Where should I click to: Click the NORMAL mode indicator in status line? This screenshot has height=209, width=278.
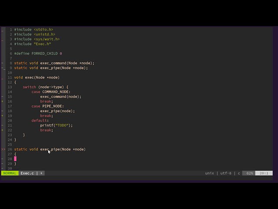[10, 173]
